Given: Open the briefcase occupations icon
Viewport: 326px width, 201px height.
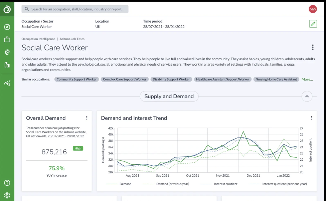Looking at the screenshot, I should click(7, 40).
